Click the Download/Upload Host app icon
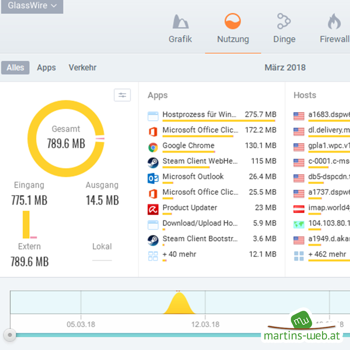The image size is (350, 350). (x=153, y=225)
